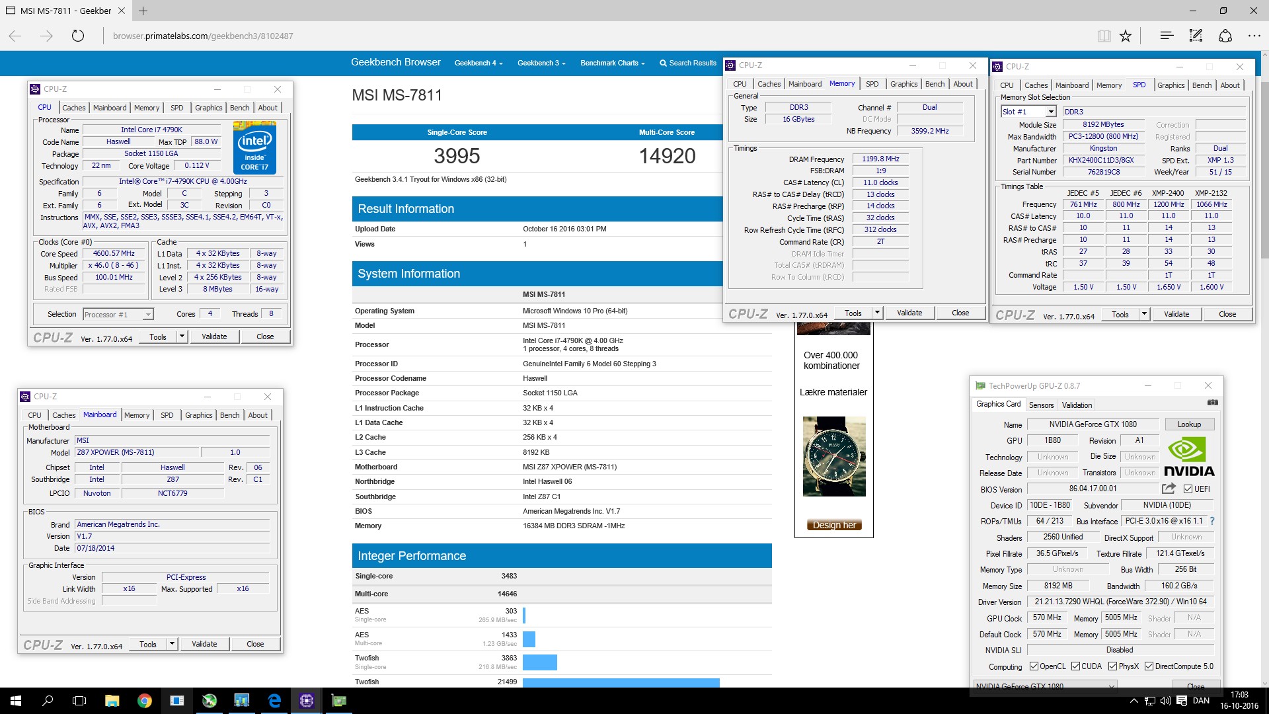Click Validate in CPU-Z Memory window
The image size is (1269, 714).
click(909, 313)
